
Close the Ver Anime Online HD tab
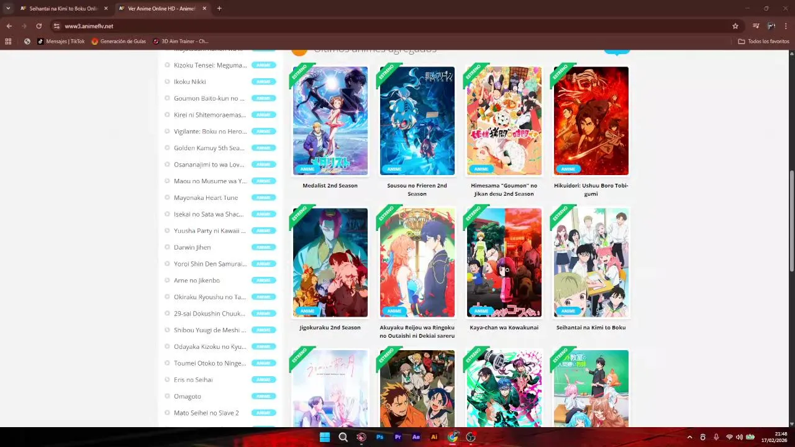(204, 9)
